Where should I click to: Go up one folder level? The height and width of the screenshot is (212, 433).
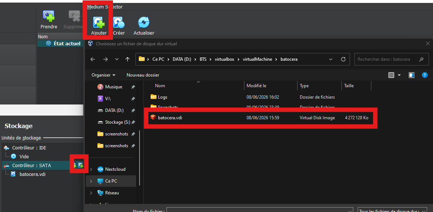(127, 59)
